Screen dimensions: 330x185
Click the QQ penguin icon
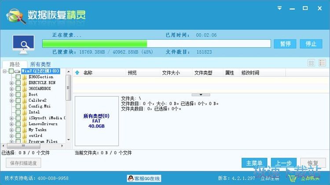(x=131, y=178)
